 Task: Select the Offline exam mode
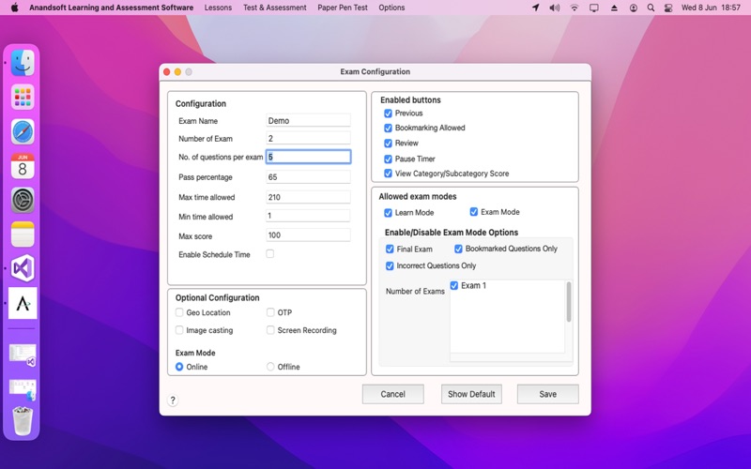pos(270,367)
